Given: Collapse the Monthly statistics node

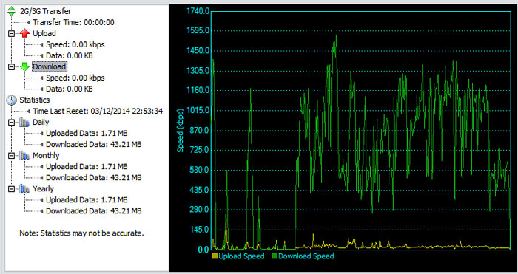Looking at the screenshot, I should (12, 156).
